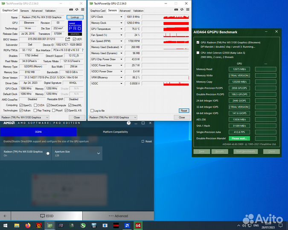This screenshot has width=288, height=230.
Task: Launch Firefox from the taskbar
Action: point(28,225)
